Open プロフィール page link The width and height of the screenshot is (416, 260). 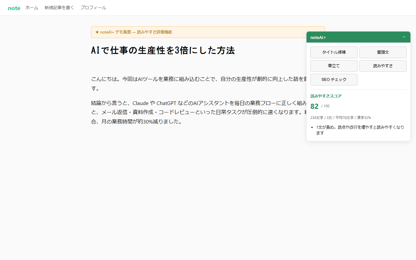93,8
